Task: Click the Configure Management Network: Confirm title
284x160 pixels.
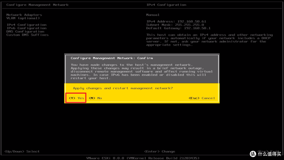Action: coord(112,58)
